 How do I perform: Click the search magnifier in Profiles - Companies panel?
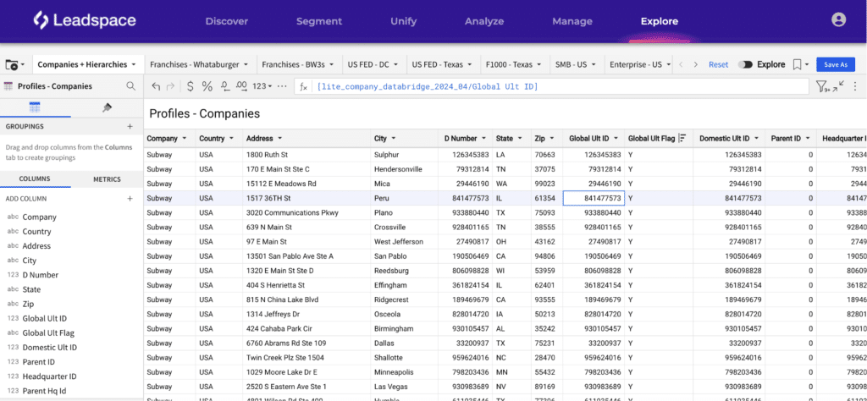130,86
